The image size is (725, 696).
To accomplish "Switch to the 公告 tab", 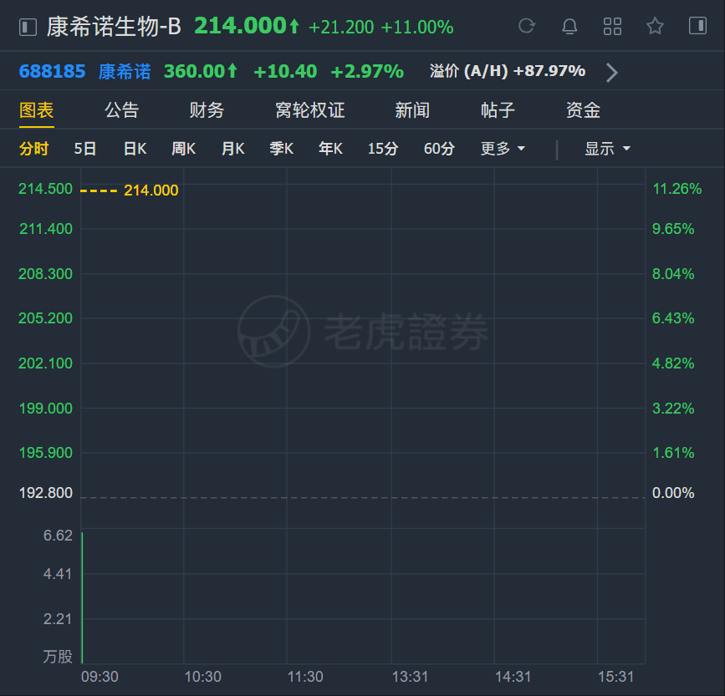I will pos(121,110).
